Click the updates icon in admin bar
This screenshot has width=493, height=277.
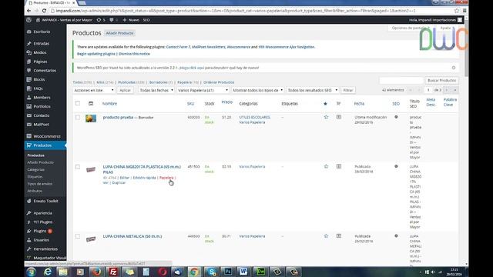tap(99, 20)
